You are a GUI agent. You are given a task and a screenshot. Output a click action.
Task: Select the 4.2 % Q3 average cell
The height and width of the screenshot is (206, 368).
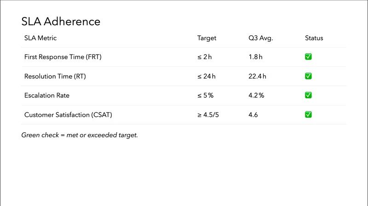[256, 95]
